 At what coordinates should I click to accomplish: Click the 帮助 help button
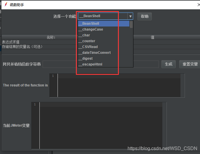point(145,16)
